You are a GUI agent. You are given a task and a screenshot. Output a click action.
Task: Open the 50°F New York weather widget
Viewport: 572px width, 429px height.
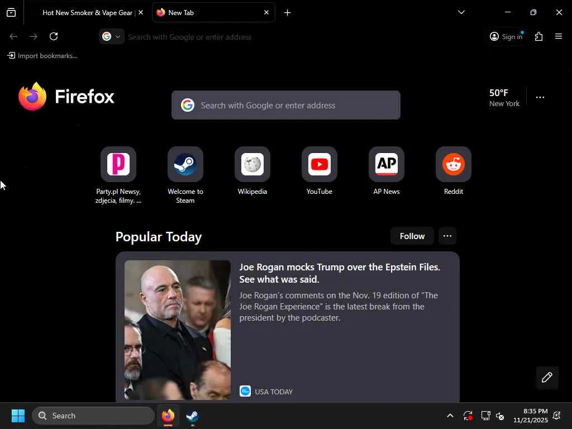504,98
